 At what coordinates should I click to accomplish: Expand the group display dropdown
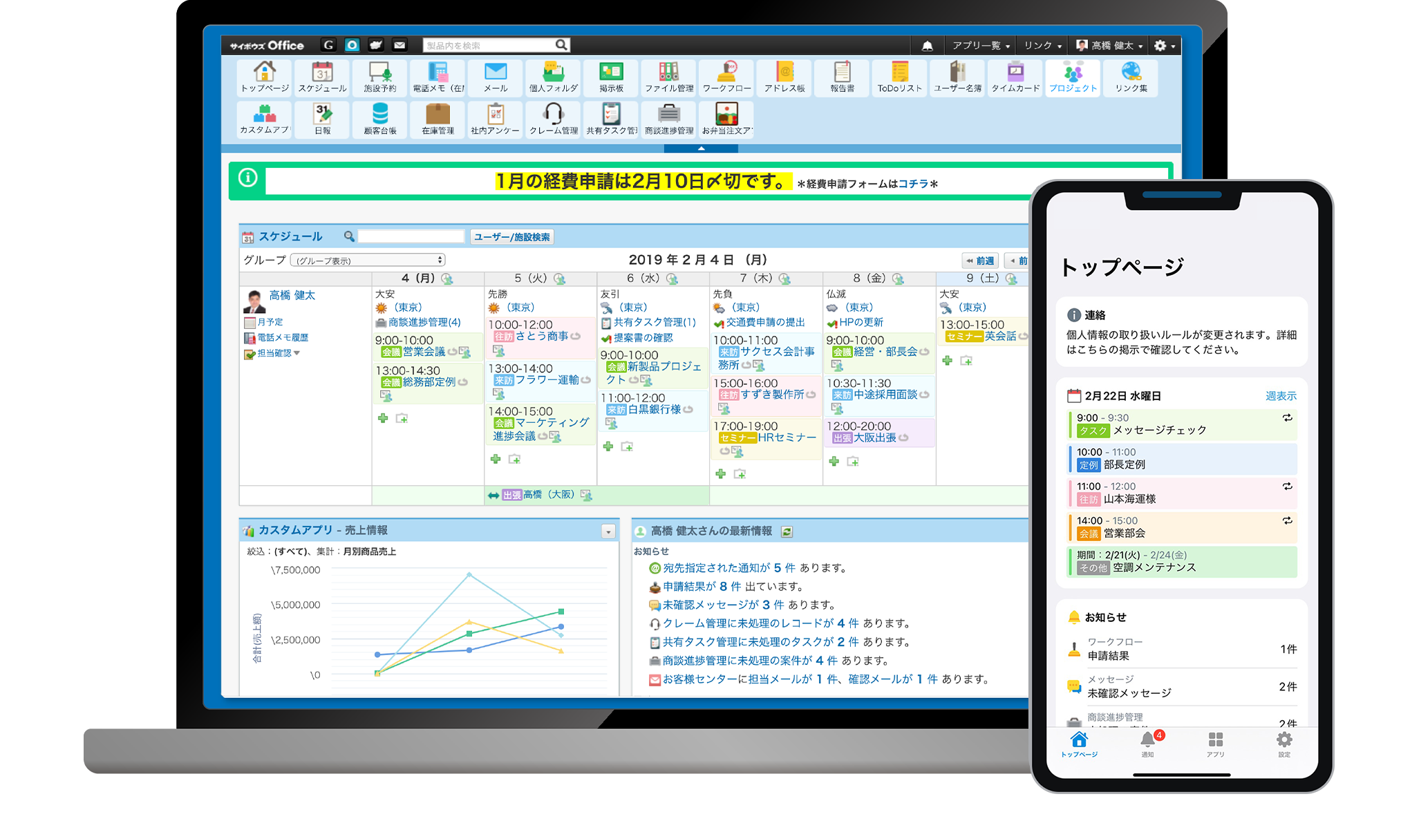coord(368,261)
